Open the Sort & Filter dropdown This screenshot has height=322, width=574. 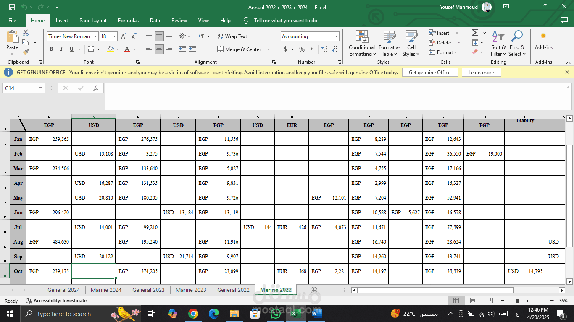[498, 43]
